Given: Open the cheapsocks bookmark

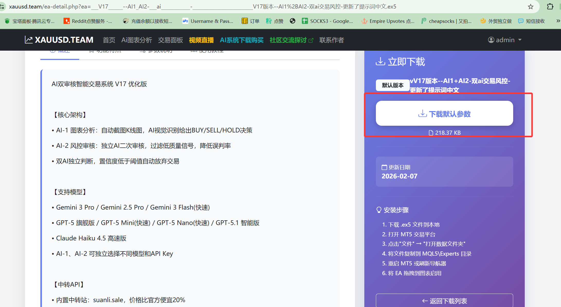Looking at the screenshot, I should pyautogui.click(x=446, y=21).
